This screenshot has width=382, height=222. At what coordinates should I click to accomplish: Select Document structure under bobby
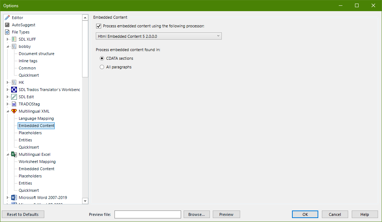click(36, 54)
